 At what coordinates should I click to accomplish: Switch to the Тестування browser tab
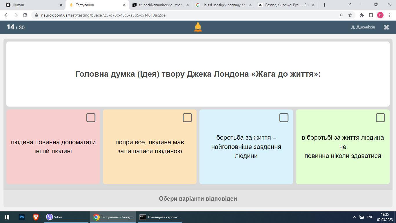pos(97,5)
